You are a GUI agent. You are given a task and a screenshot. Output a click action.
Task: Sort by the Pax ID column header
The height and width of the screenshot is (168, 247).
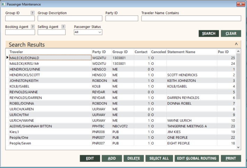(226, 52)
